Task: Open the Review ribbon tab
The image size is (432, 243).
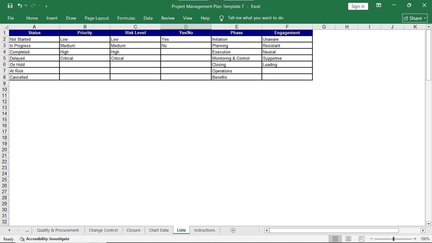Action: [168, 18]
